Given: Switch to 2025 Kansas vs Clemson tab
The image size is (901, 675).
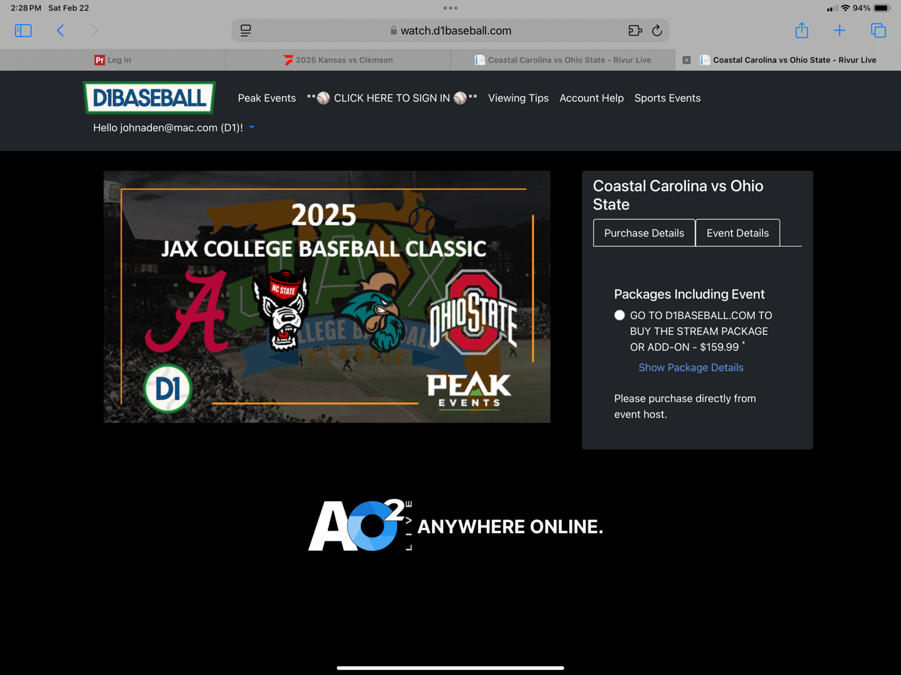Looking at the screenshot, I should pos(338,60).
